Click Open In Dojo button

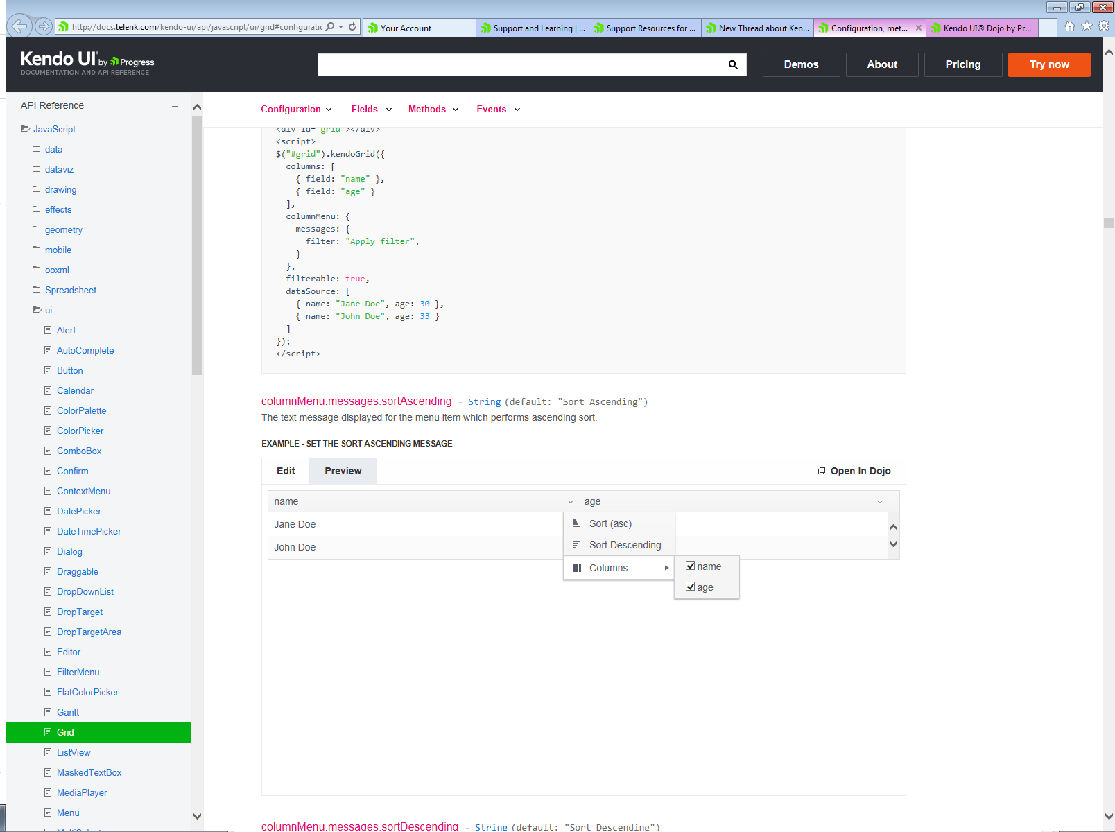tap(854, 471)
